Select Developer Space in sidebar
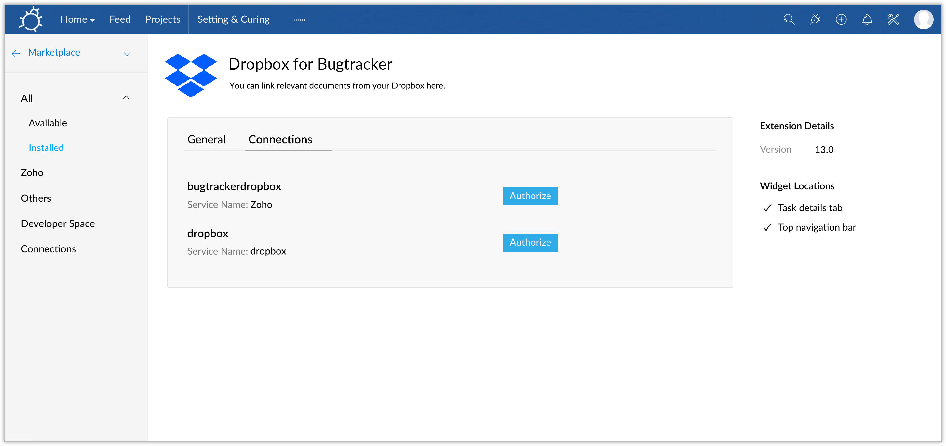 (58, 223)
